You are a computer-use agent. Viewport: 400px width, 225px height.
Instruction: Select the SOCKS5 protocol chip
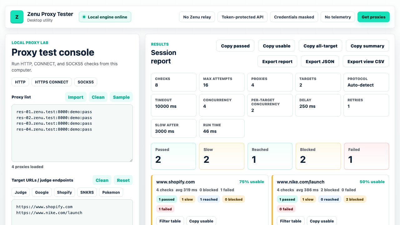tap(86, 82)
